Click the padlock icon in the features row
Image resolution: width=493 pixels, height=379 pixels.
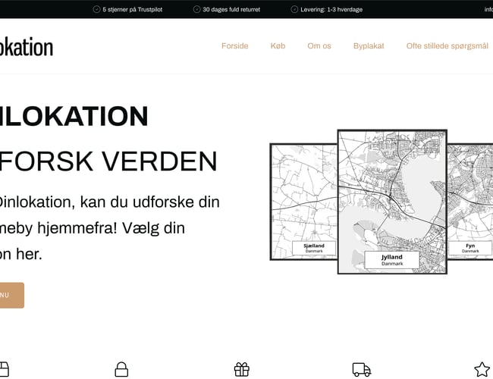click(121, 369)
